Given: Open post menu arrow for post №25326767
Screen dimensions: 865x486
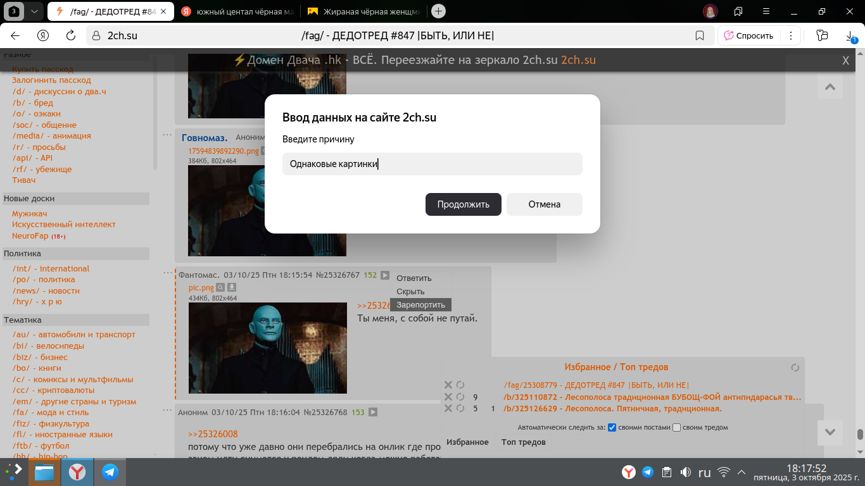Looking at the screenshot, I should point(385,275).
